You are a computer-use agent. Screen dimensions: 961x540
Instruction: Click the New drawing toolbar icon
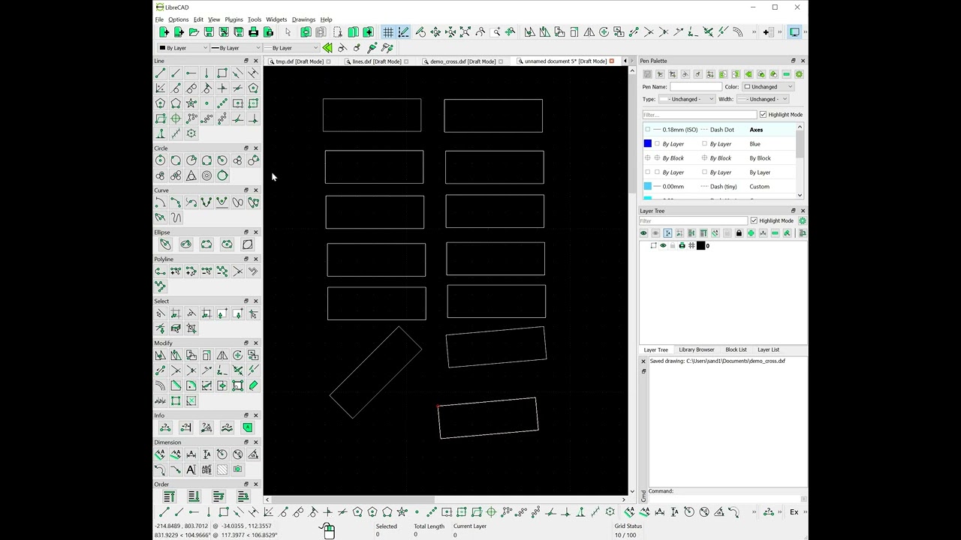tap(164, 32)
